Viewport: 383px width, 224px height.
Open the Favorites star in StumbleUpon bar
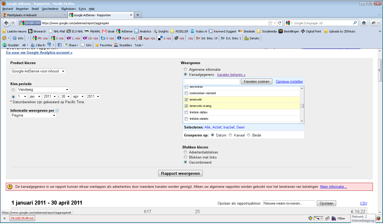[103, 45]
